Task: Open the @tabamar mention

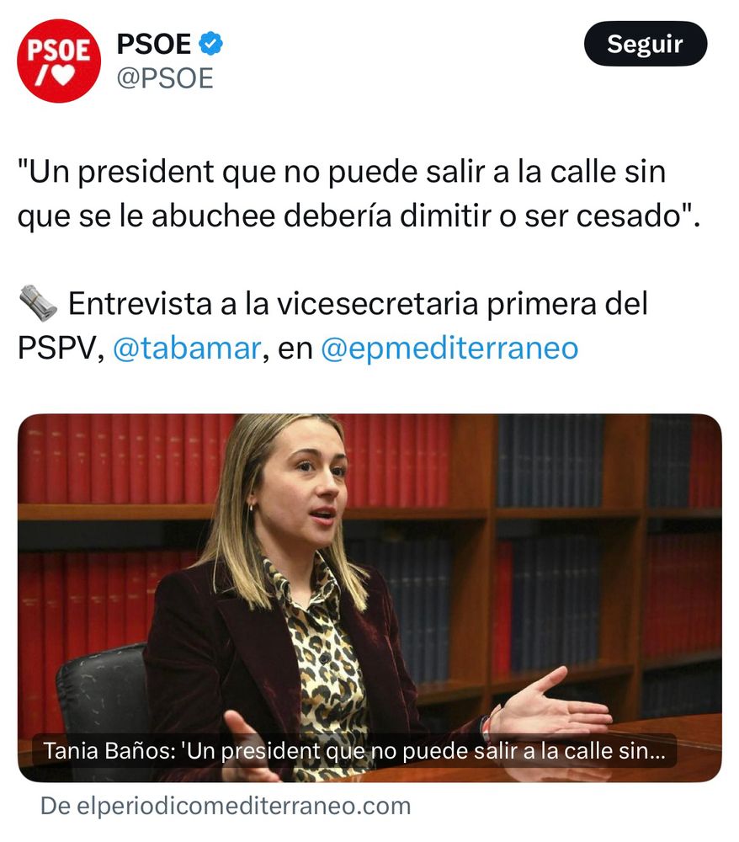Action: pos(187,348)
